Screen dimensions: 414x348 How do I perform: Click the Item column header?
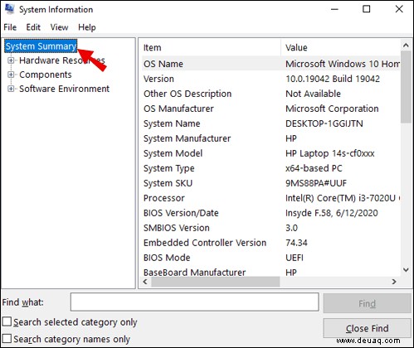(x=212, y=47)
